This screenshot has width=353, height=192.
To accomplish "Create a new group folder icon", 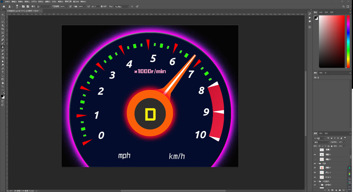I will (340, 190).
